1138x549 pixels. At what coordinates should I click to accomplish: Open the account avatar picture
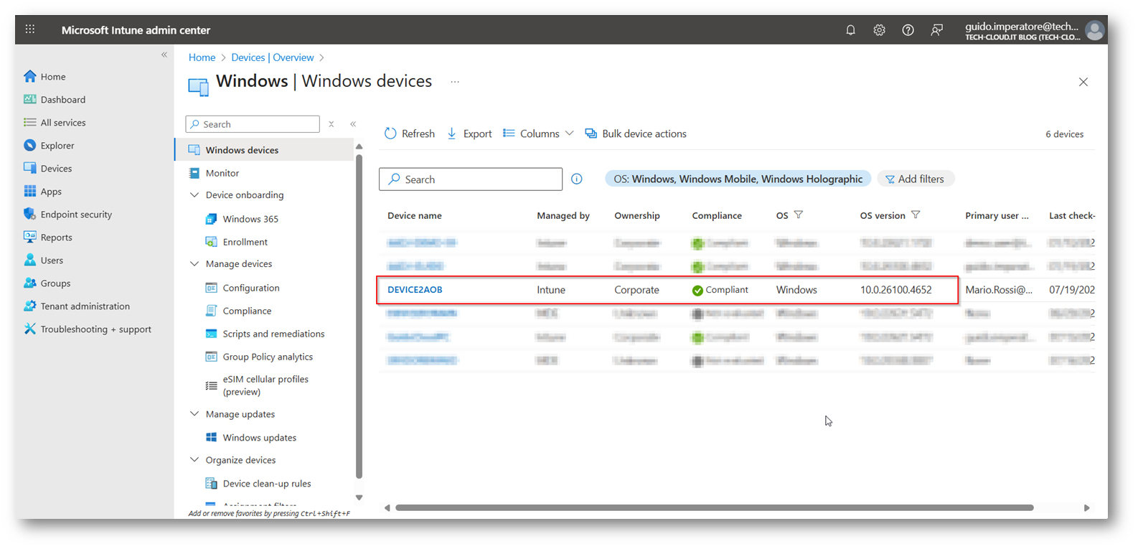pyautogui.click(x=1094, y=30)
